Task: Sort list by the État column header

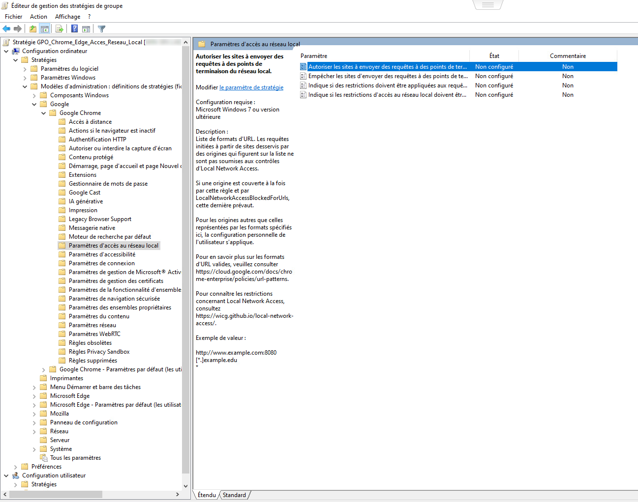Action: pyautogui.click(x=494, y=56)
